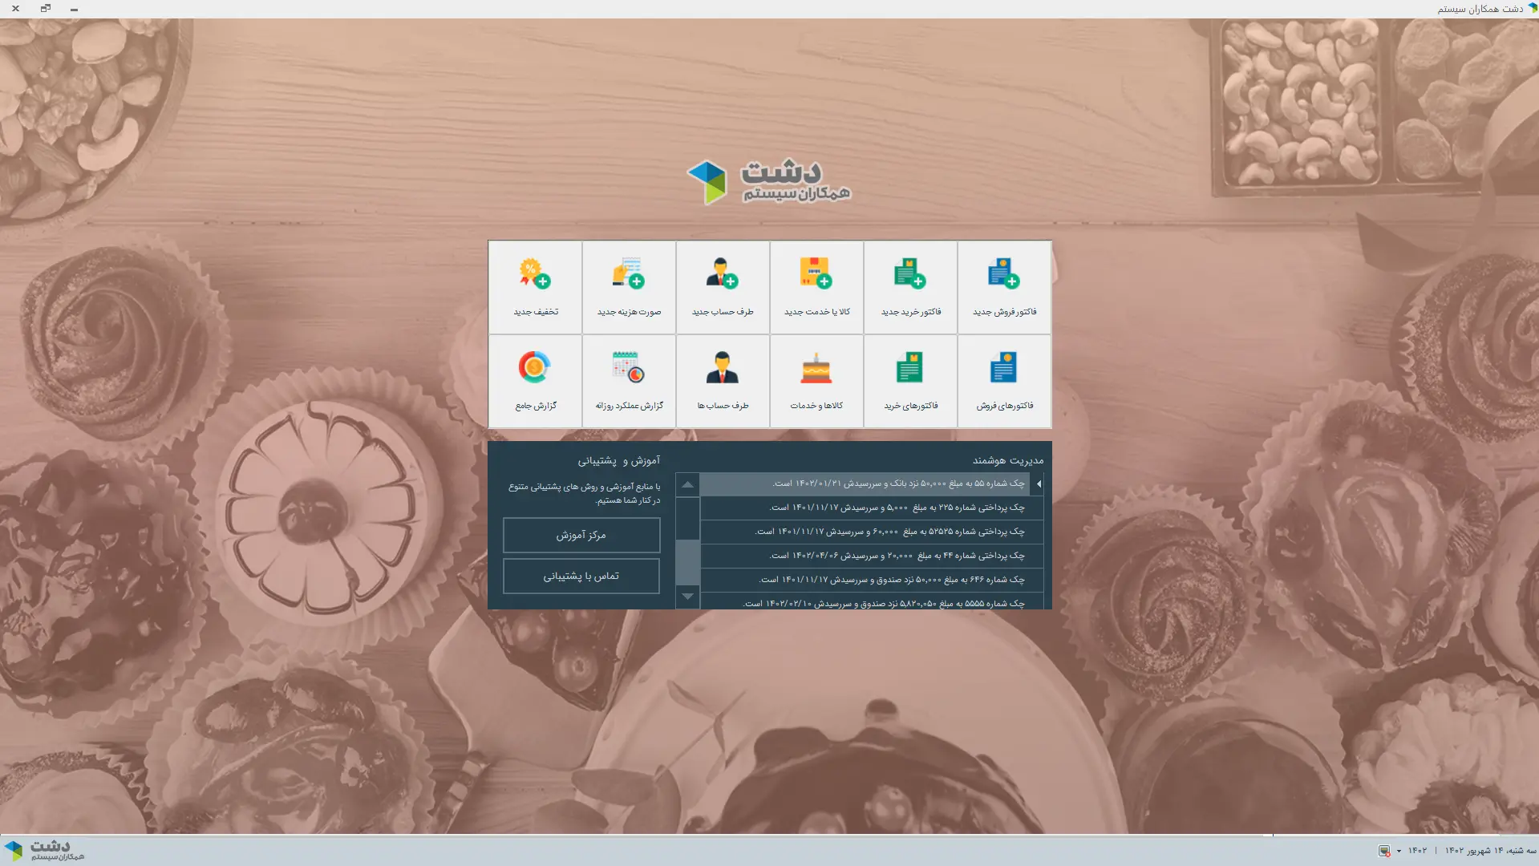Add a new discount (تخفیف جدید)

[535, 287]
